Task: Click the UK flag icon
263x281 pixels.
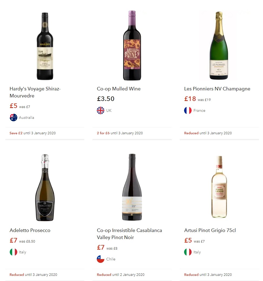Action: pos(101,110)
